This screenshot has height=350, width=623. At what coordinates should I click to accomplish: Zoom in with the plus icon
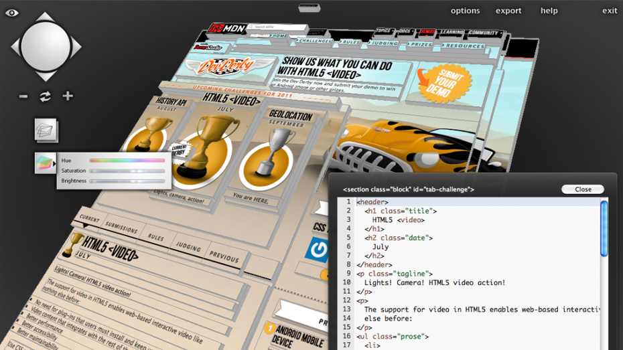click(x=68, y=96)
